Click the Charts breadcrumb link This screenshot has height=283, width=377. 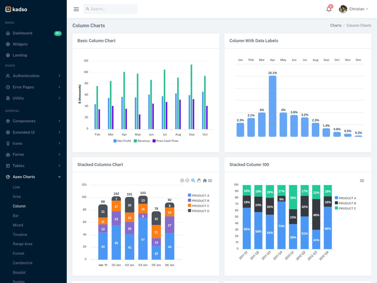[336, 25]
